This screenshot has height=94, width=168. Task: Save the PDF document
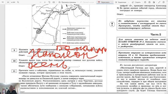pyautogui.click(x=149, y=2)
